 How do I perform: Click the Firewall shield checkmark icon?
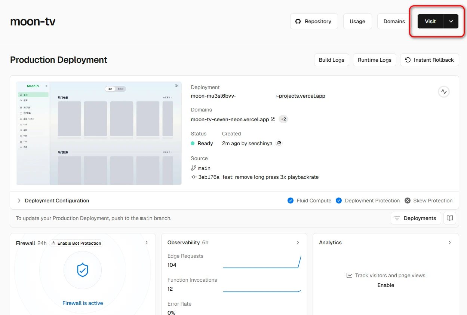click(82, 270)
